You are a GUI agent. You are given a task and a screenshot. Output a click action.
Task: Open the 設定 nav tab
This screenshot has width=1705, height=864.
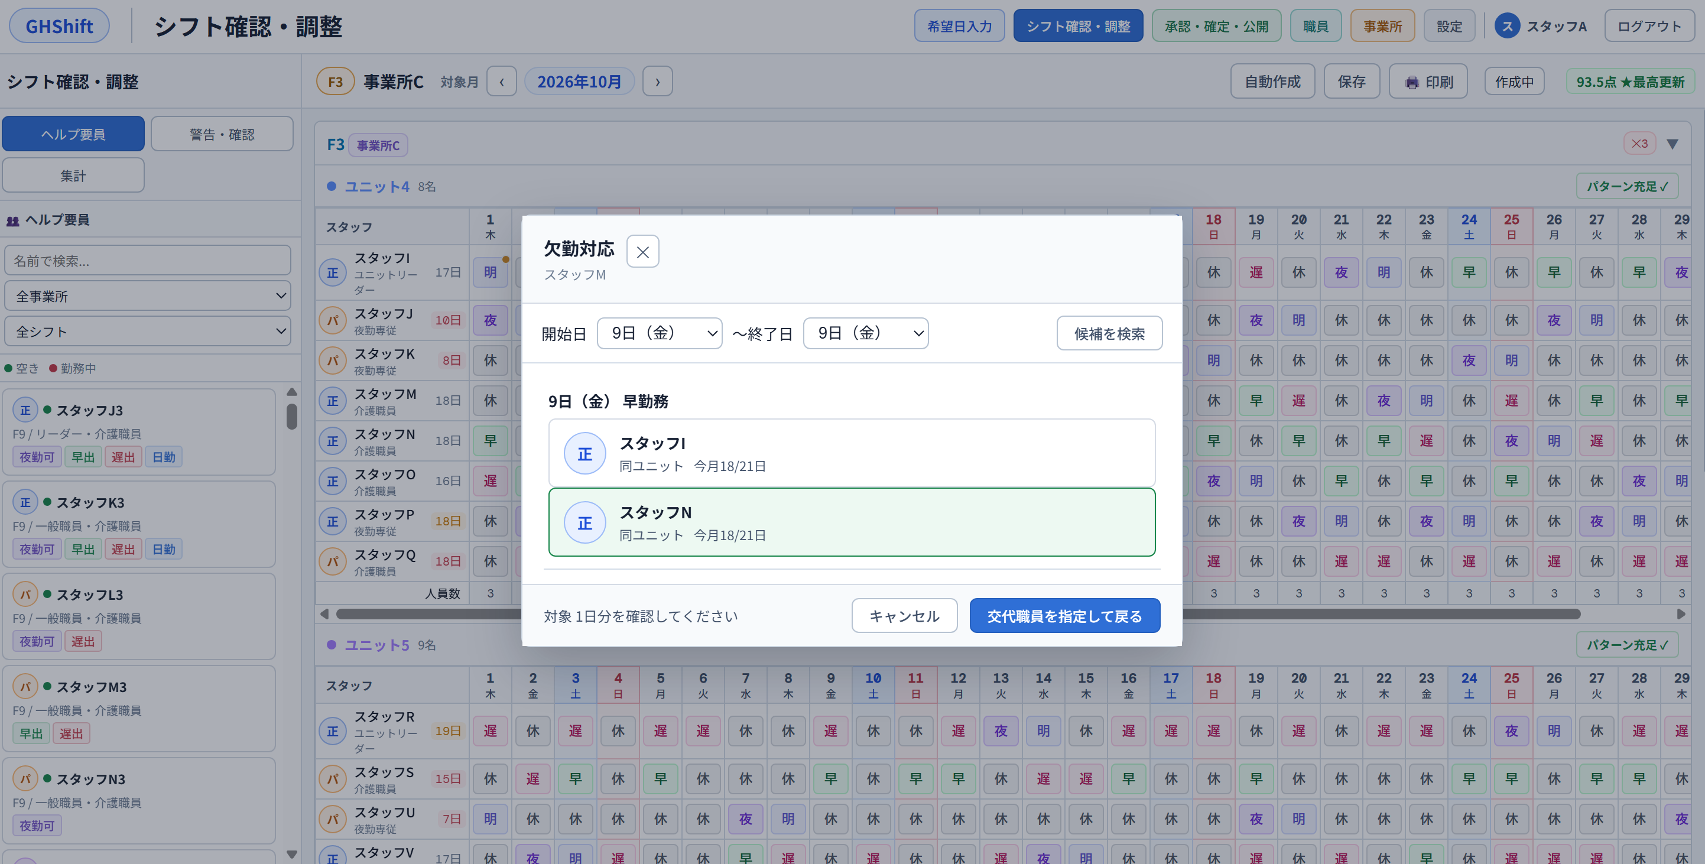(x=1449, y=26)
